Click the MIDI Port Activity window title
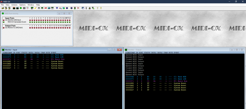Viewport: 246px width, 109px height. pos(11,13)
